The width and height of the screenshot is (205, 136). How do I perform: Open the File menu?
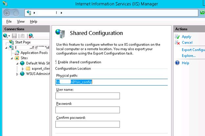point(9,21)
